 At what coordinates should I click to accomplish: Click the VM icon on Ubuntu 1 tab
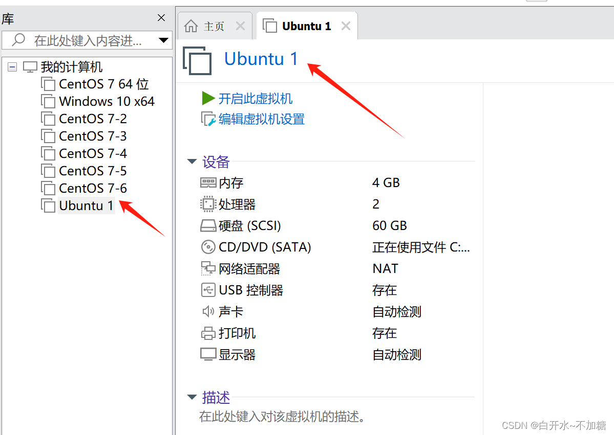(x=270, y=26)
